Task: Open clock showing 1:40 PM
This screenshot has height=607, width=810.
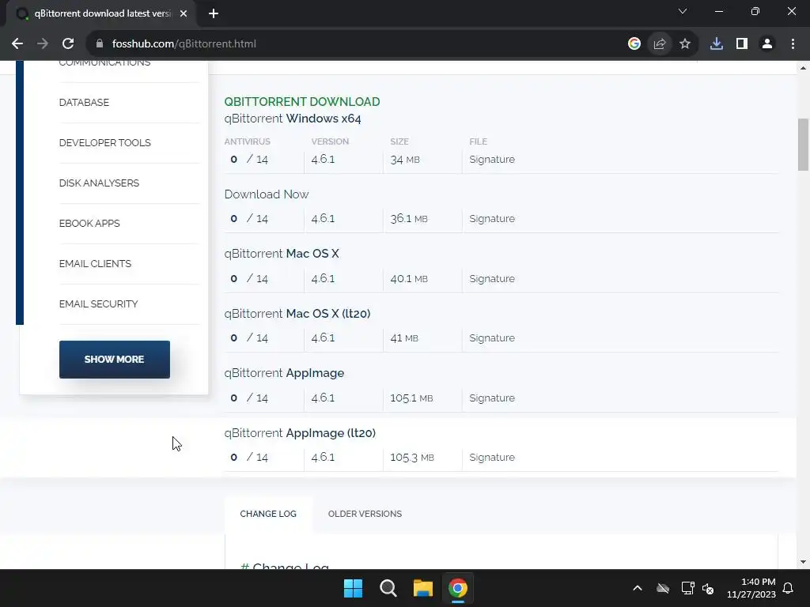Action: [751, 588]
